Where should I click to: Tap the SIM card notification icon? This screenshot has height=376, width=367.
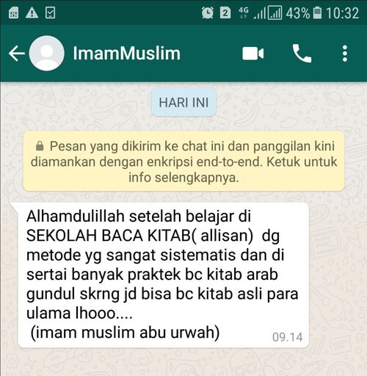13,12
